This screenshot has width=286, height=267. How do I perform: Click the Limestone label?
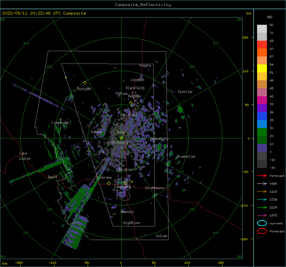tap(60, 123)
